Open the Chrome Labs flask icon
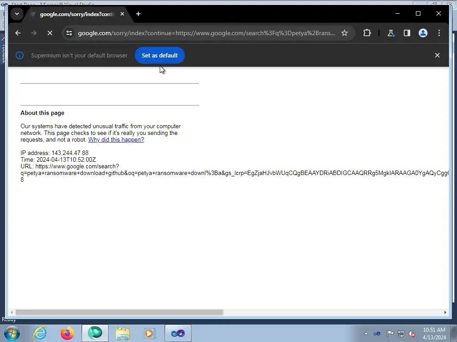 click(391, 33)
